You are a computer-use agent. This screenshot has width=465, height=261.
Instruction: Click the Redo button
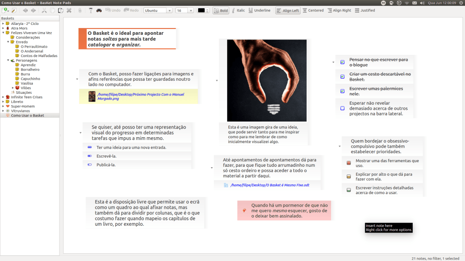(131, 10)
